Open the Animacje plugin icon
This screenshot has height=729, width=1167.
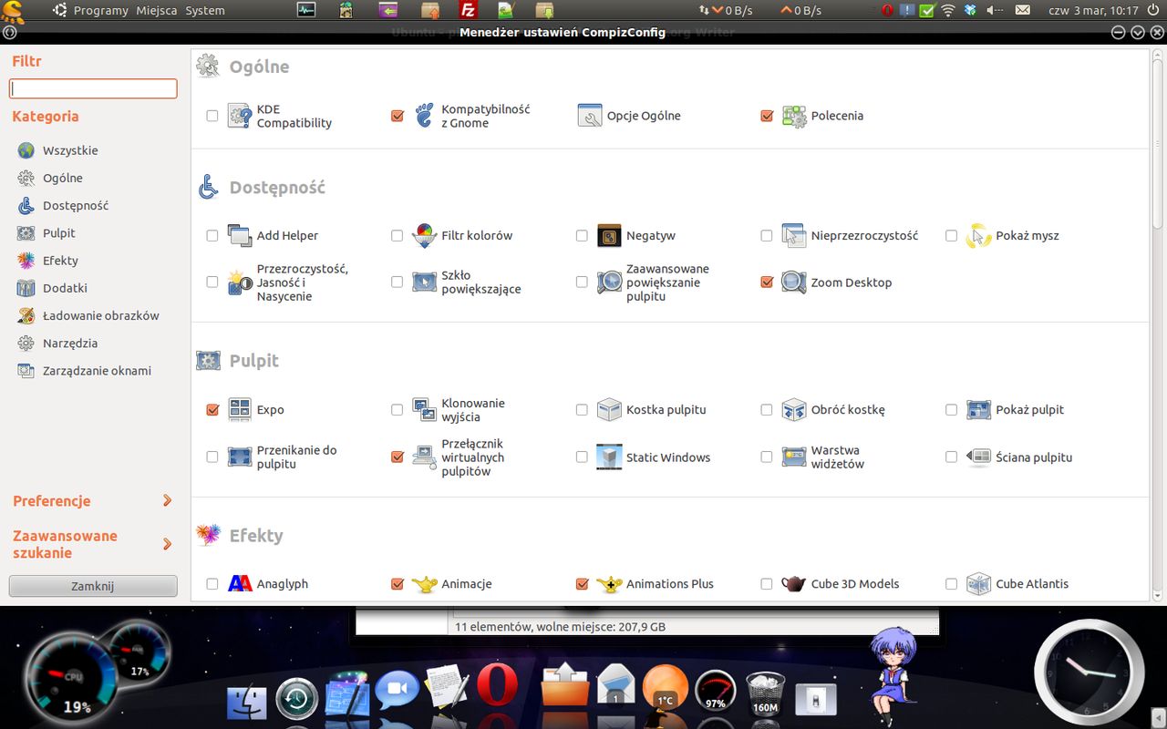[x=425, y=584]
